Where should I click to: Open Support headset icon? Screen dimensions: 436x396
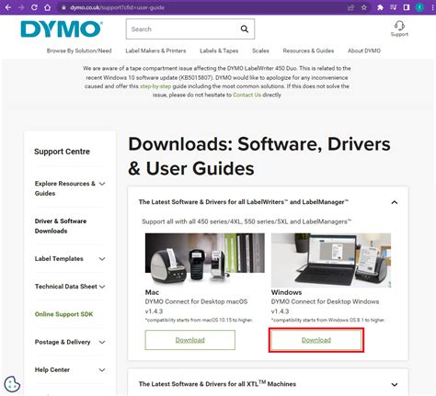(399, 28)
